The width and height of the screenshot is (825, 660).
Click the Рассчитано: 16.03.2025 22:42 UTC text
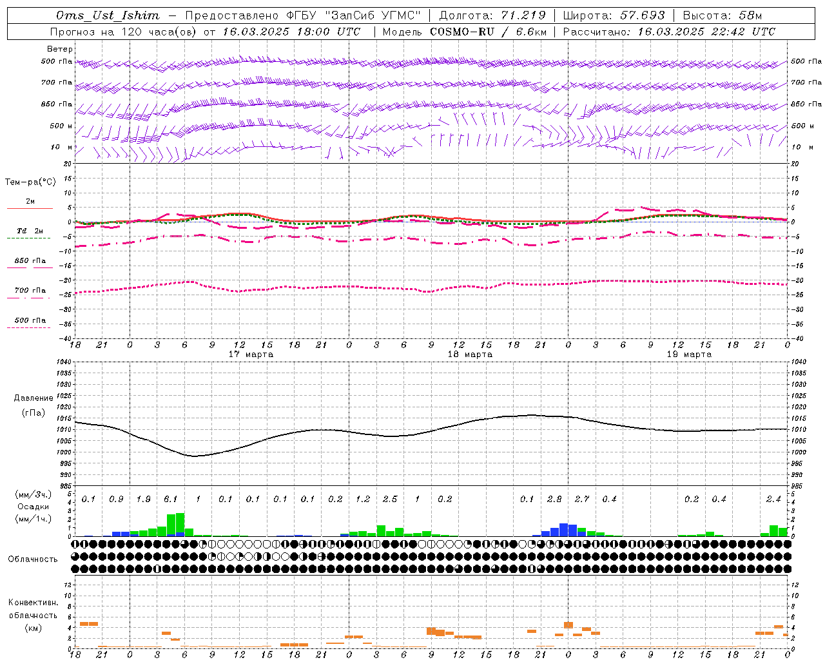pyautogui.click(x=669, y=32)
